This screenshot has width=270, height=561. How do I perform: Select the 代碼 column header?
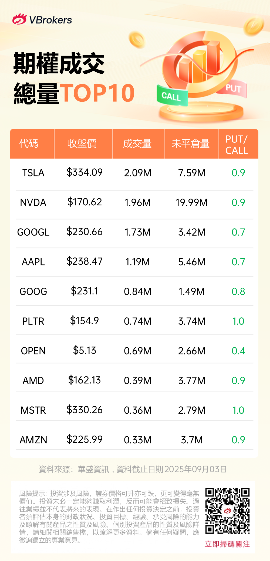[29, 144]
